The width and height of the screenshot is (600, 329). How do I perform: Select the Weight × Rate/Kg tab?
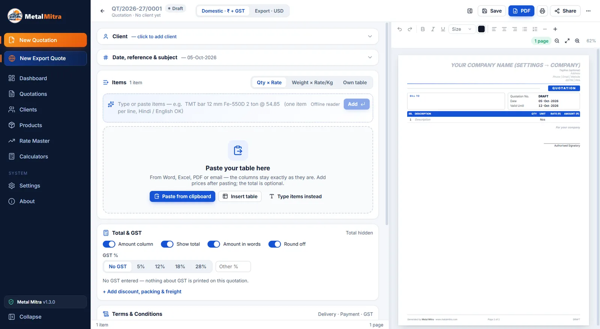312,83
